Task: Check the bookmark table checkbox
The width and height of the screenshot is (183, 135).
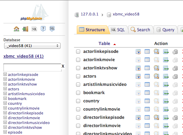Action: click(x=78, y=93)
